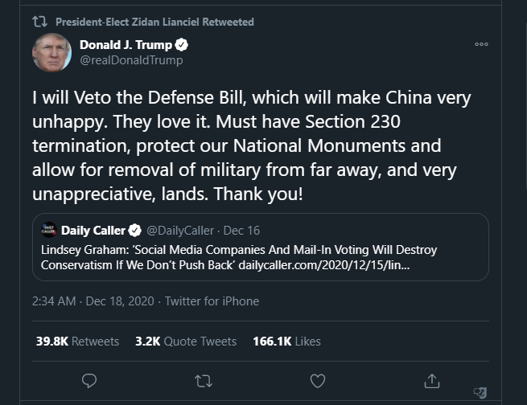Image resolution: width=527 pixels, height=405 pixels.
Task: Click the reply speech bubble icon
Action: [x=89, y=379]
